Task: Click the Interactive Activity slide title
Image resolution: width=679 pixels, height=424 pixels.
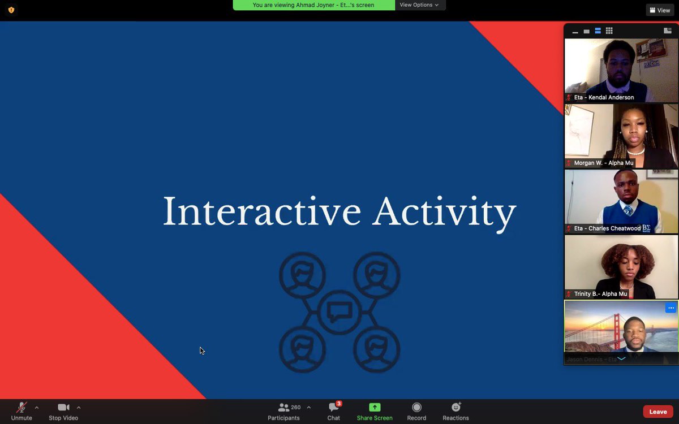Action: 339,213
